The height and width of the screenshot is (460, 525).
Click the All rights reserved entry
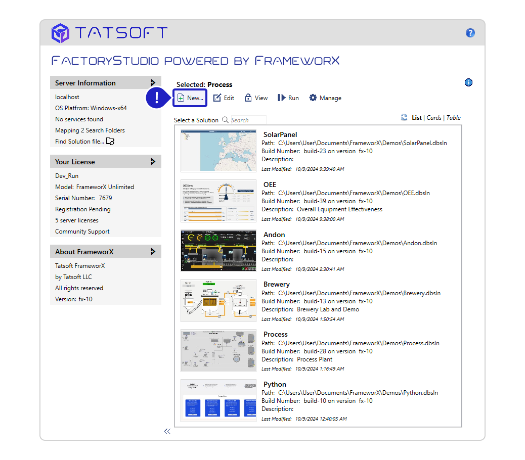coord(79,288)
